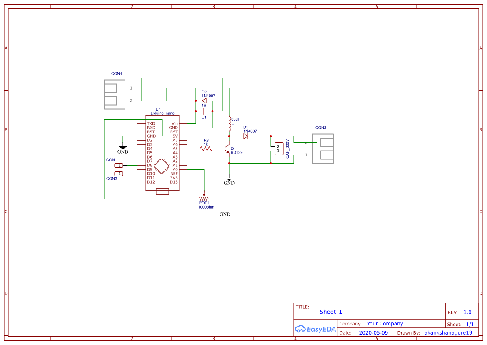Click the Sheet_1 title text
487x345 pixels.
(x=331, y=312)
